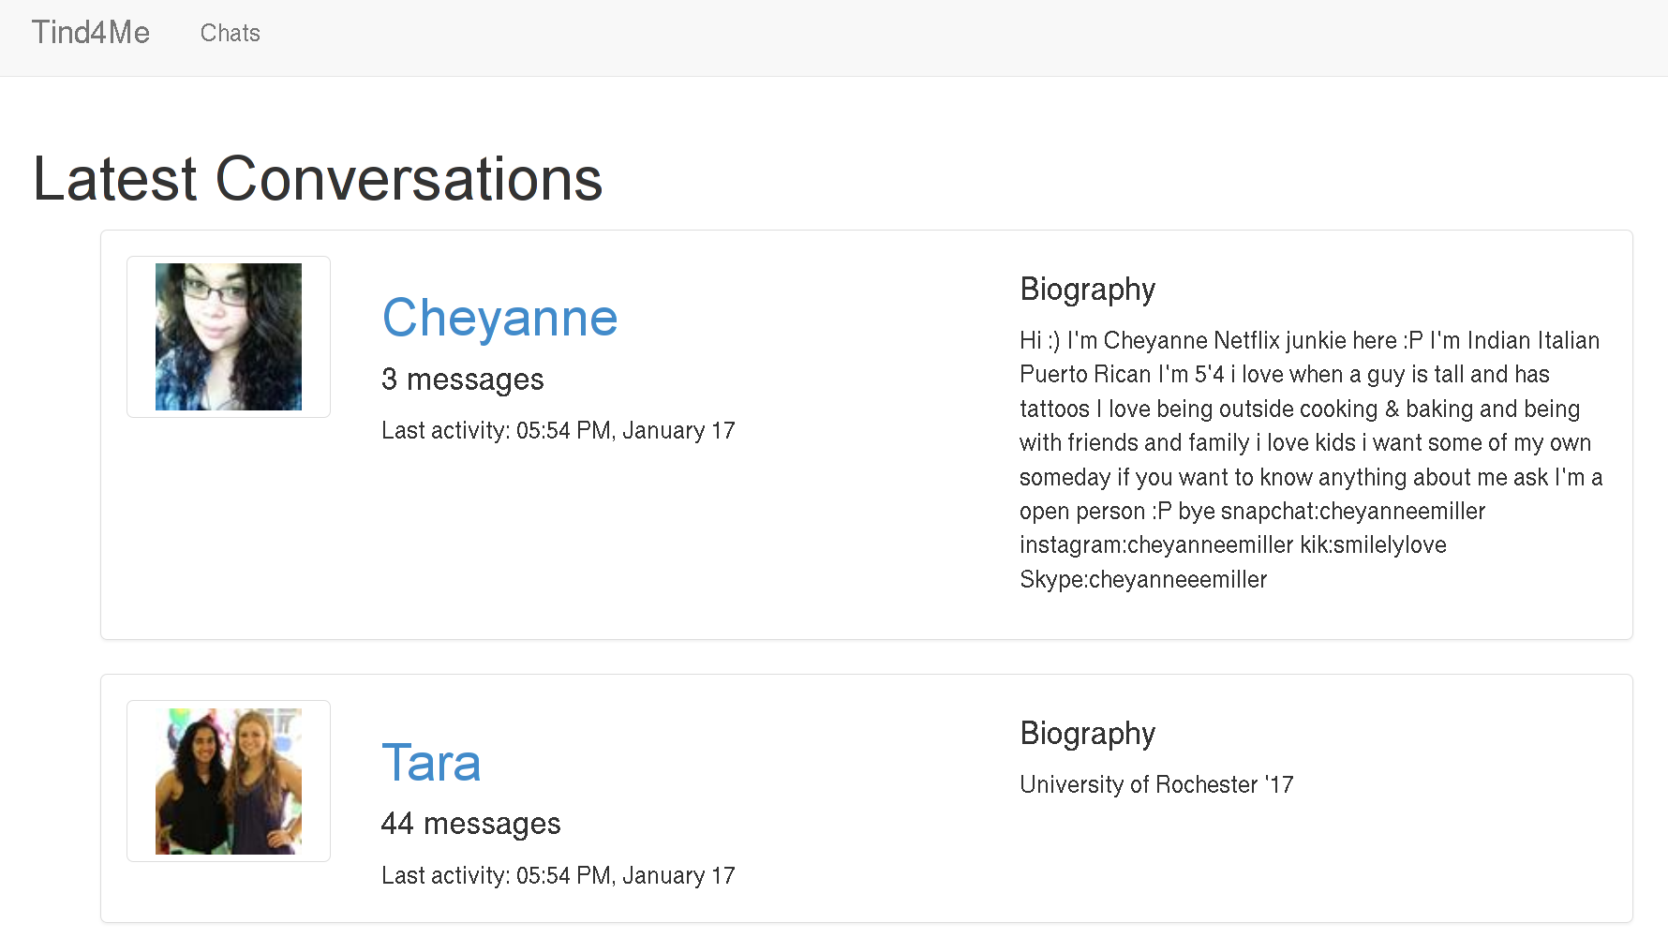The height and width of the screenshot is (938, 1668).
Task: Click Cheyanne's last activity timestamp
Action: (558, 431)
